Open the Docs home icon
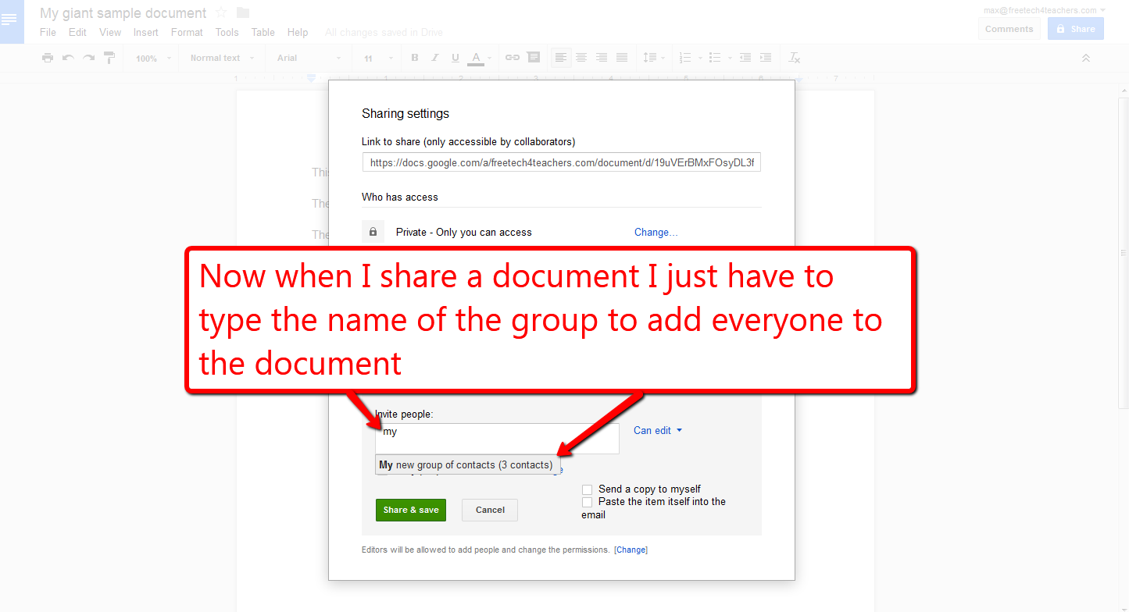Image resolution: width=1129 pixels, height=612 pixels. [10, 20]
